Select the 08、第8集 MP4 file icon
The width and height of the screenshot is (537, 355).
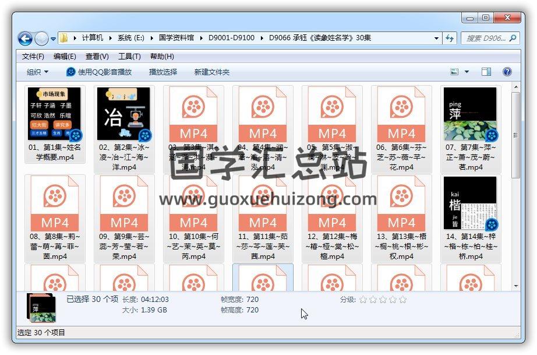click(x=55, y=203)
